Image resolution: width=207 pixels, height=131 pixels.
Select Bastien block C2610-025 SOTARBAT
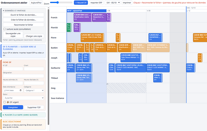coord(158,48)
